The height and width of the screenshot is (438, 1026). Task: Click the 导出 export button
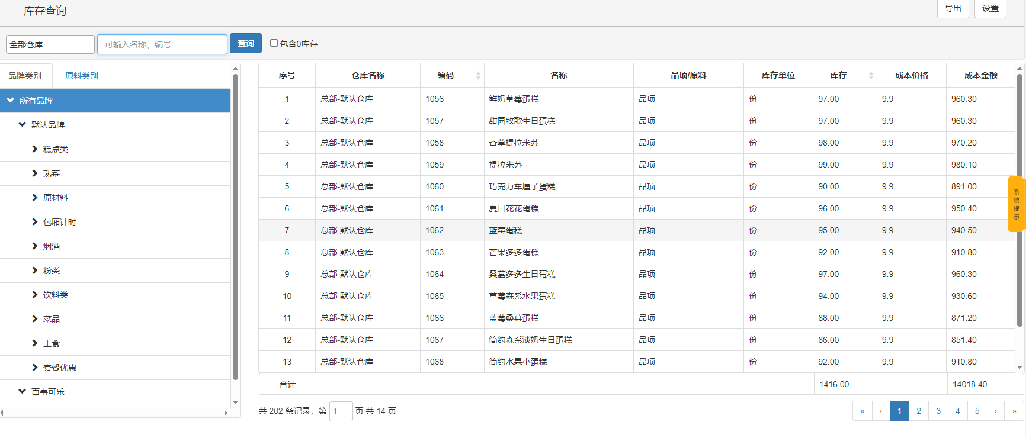click(x=953, y=9)
